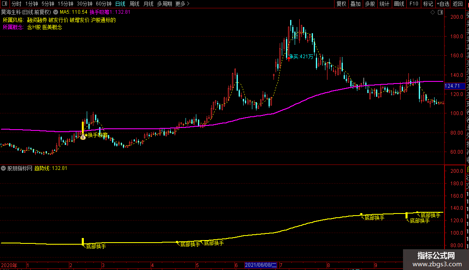Expand the 更多 period options
This screenshot has height=270, width=469.
point(183,4)
